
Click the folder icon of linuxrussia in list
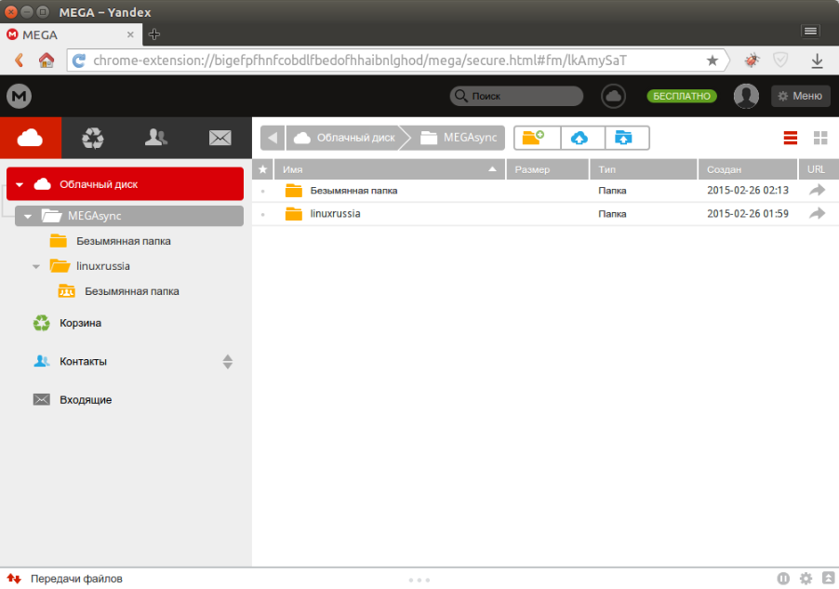click(294, 214)
